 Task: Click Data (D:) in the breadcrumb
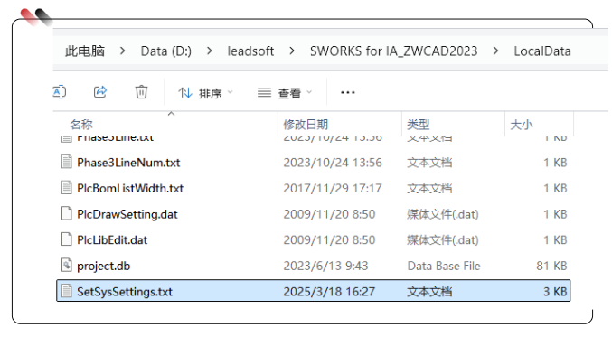pyautogui.click(x=165, y=51)
